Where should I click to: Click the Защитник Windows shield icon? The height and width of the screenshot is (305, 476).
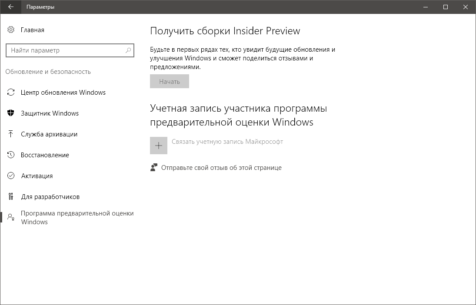pyautogui.click(x=10, y=113)
